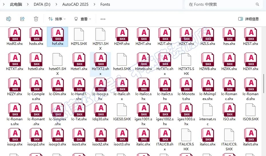The image size is (266, 156).
Task: Click the file name Ic-Romans.shx
Action: [15, 121]
